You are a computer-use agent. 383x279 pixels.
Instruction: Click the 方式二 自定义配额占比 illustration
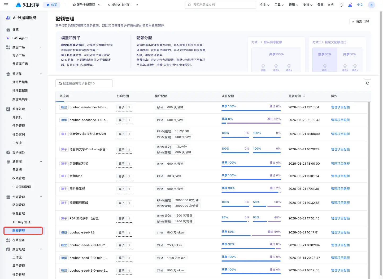337,55
